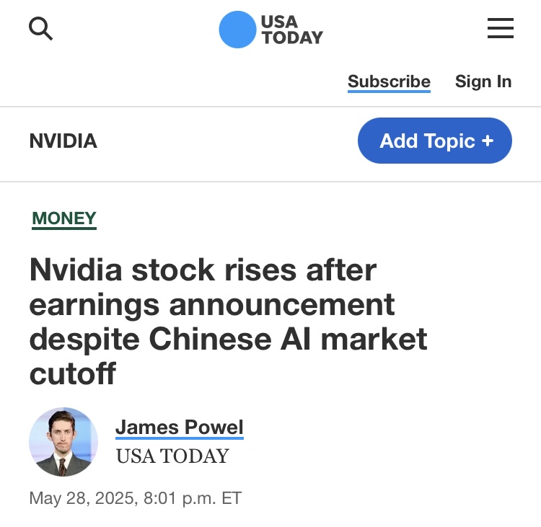Click the blue circle USA TODAY logo
The image size is (541, 527).
(237, 30)
